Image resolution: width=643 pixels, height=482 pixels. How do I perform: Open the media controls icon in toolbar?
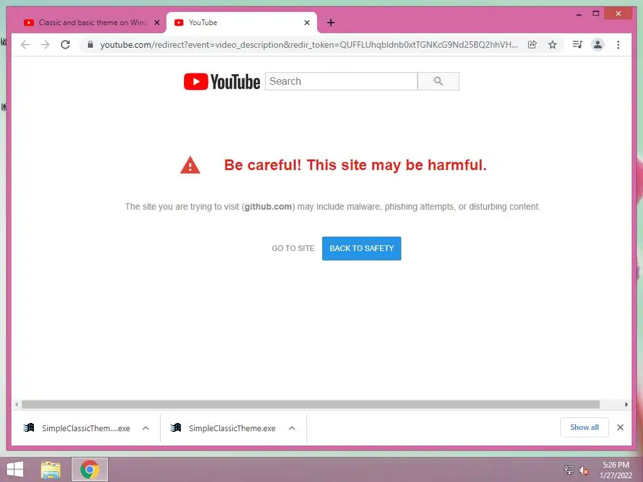[578, 45]
